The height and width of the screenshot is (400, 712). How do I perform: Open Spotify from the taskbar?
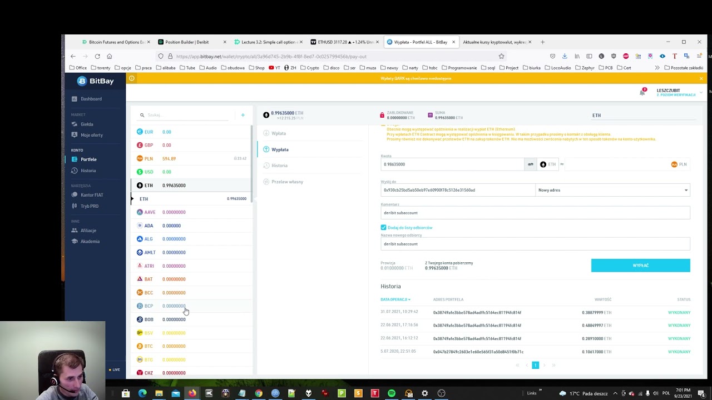(392, 393)
